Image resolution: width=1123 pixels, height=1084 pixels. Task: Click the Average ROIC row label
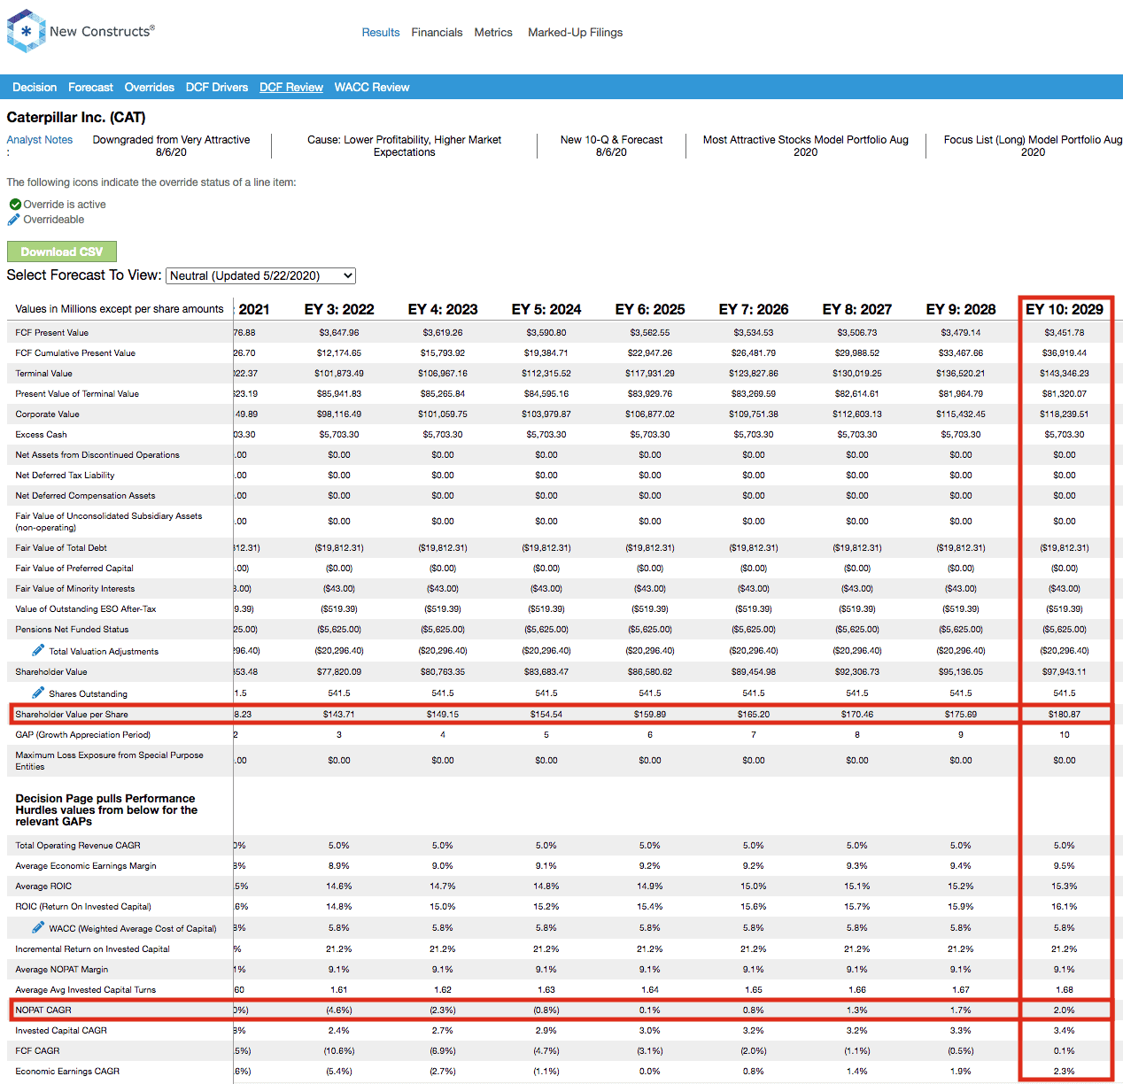coord(43,887)
